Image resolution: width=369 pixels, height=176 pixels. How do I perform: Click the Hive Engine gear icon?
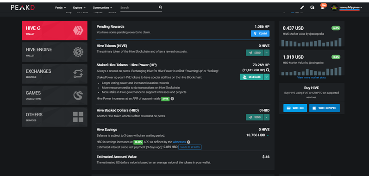click(78, 52)
